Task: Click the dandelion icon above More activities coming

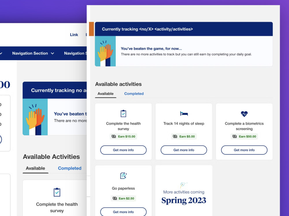Action: [x=183, y=185]
